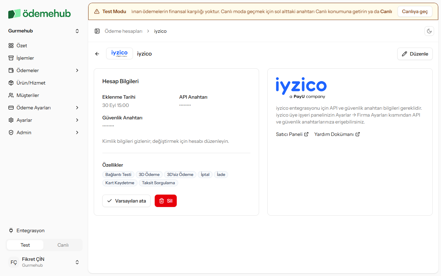
Task: Click the Bağlantı Testi feature tag
Action: coord(118,175)
